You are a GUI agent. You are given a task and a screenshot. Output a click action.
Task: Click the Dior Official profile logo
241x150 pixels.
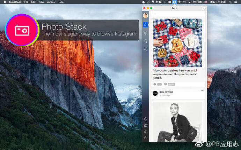tap(155, 93)
